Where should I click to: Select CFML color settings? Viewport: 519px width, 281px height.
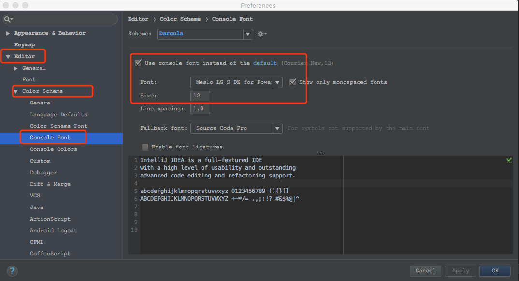coord(37,242)
